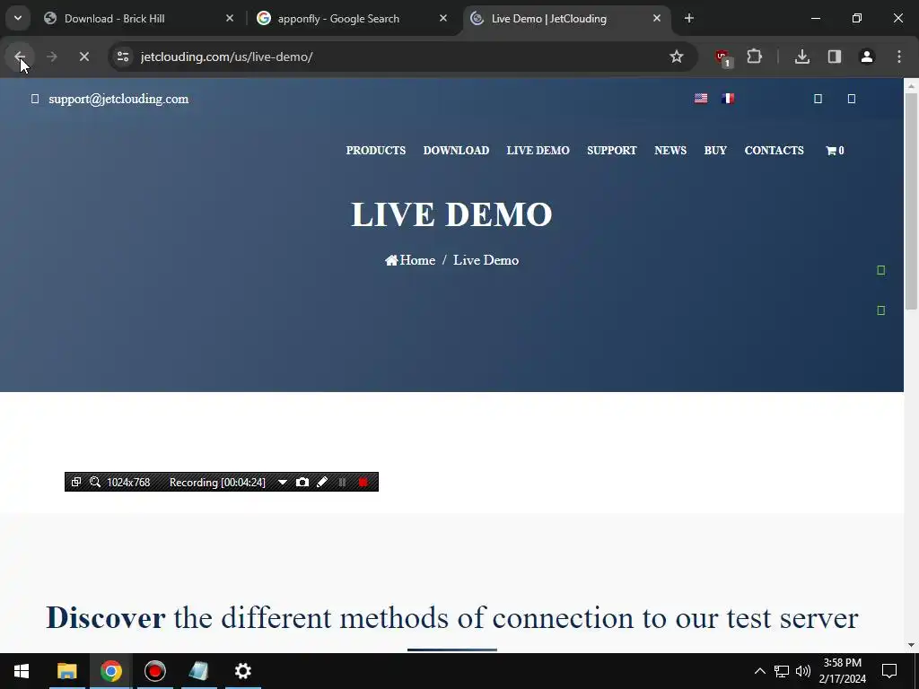The image size is (919, 689).
Task: Open the Chrome profile icon
Action: pyautogui.click(x=867, y=57)
